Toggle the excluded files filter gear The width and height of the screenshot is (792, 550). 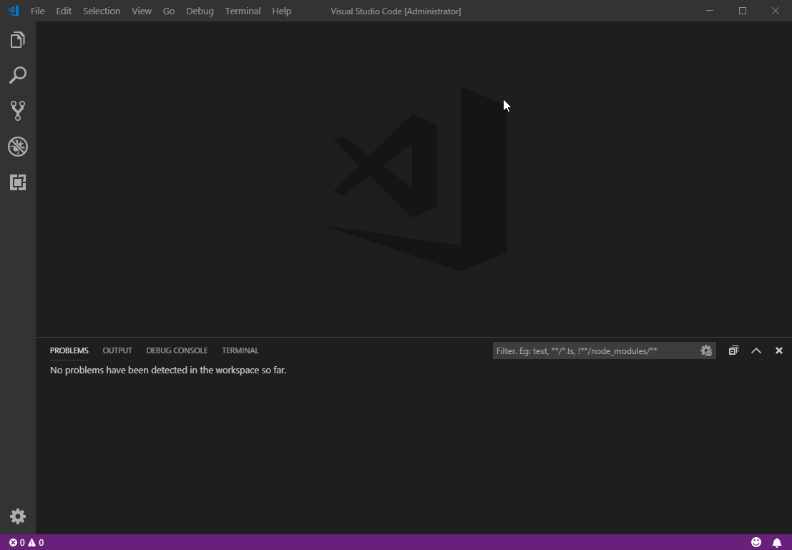(706, 350)
